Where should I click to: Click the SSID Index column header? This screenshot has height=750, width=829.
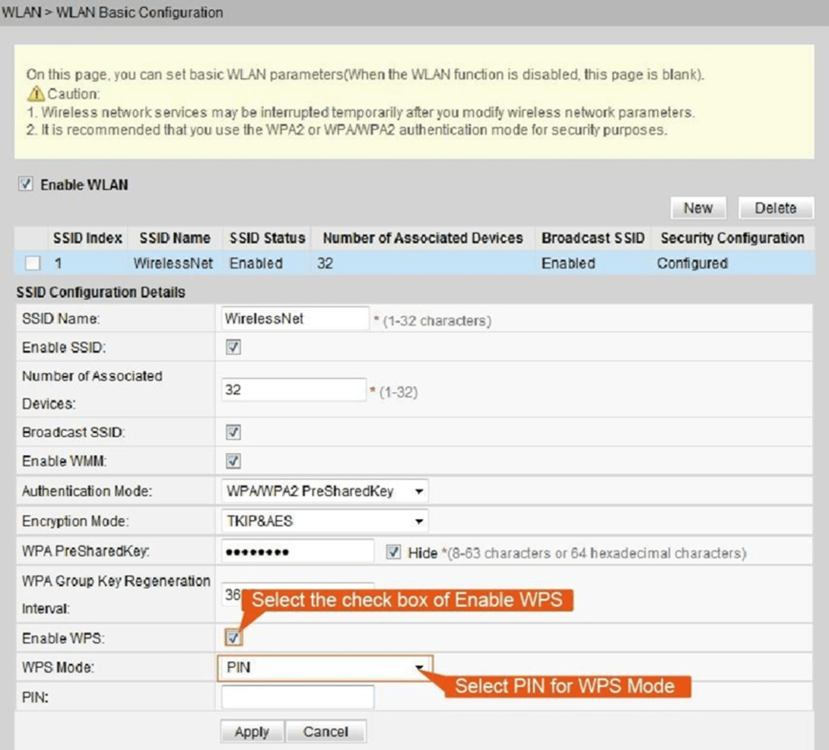[87, 238]
